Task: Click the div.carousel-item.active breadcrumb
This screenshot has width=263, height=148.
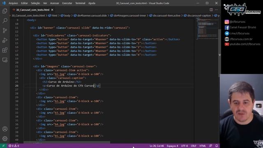Action: click(x=165, y=16)
